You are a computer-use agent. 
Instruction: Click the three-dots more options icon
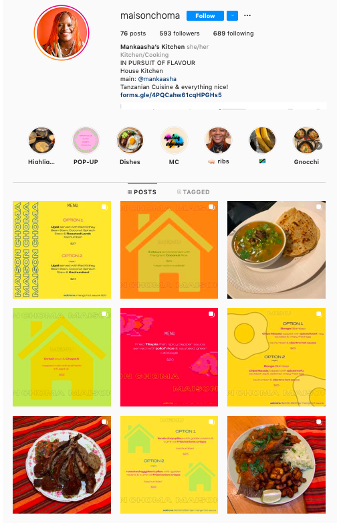coord(247,15)
